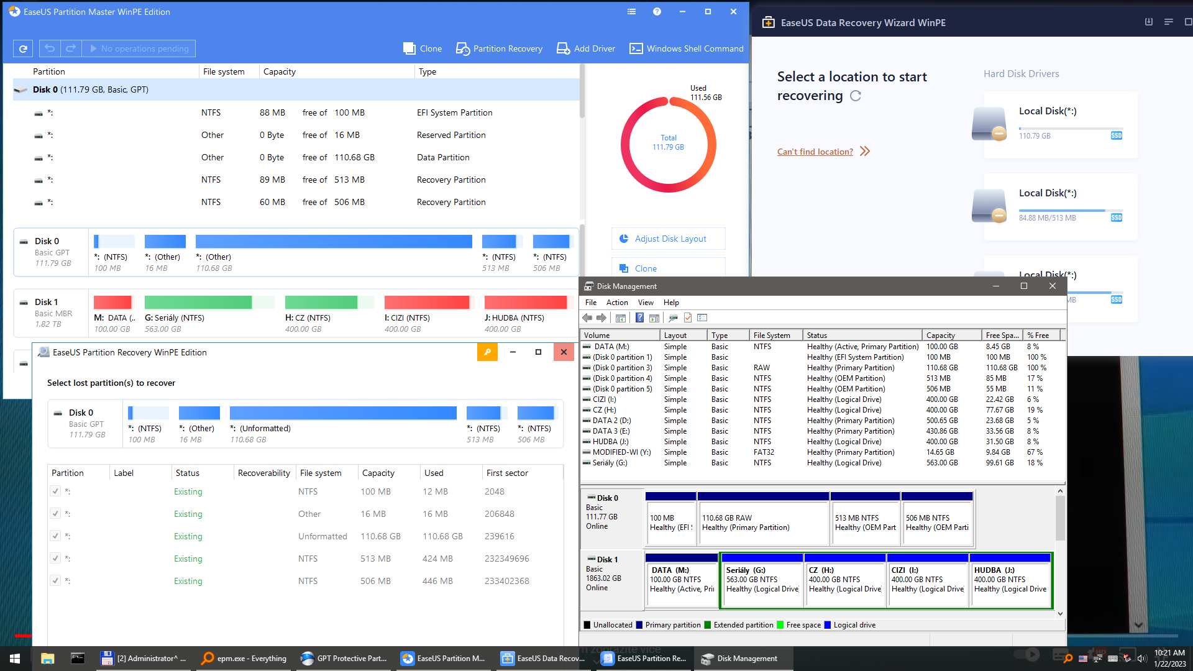Open the Partition Master list menu icon
Screen dimensions: 1193x671
(x=631, y=12)
